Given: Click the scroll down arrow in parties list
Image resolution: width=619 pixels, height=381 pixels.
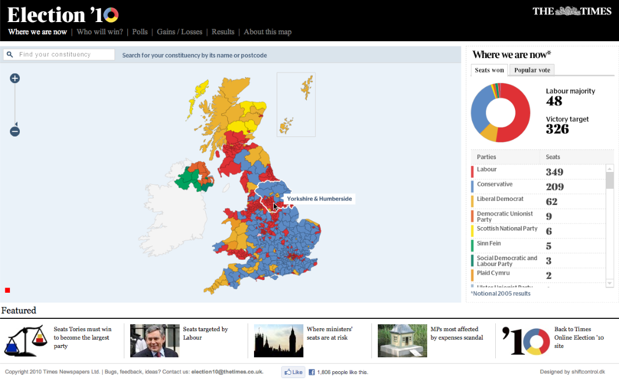Looking at the screenshot, I should point(610,283).
